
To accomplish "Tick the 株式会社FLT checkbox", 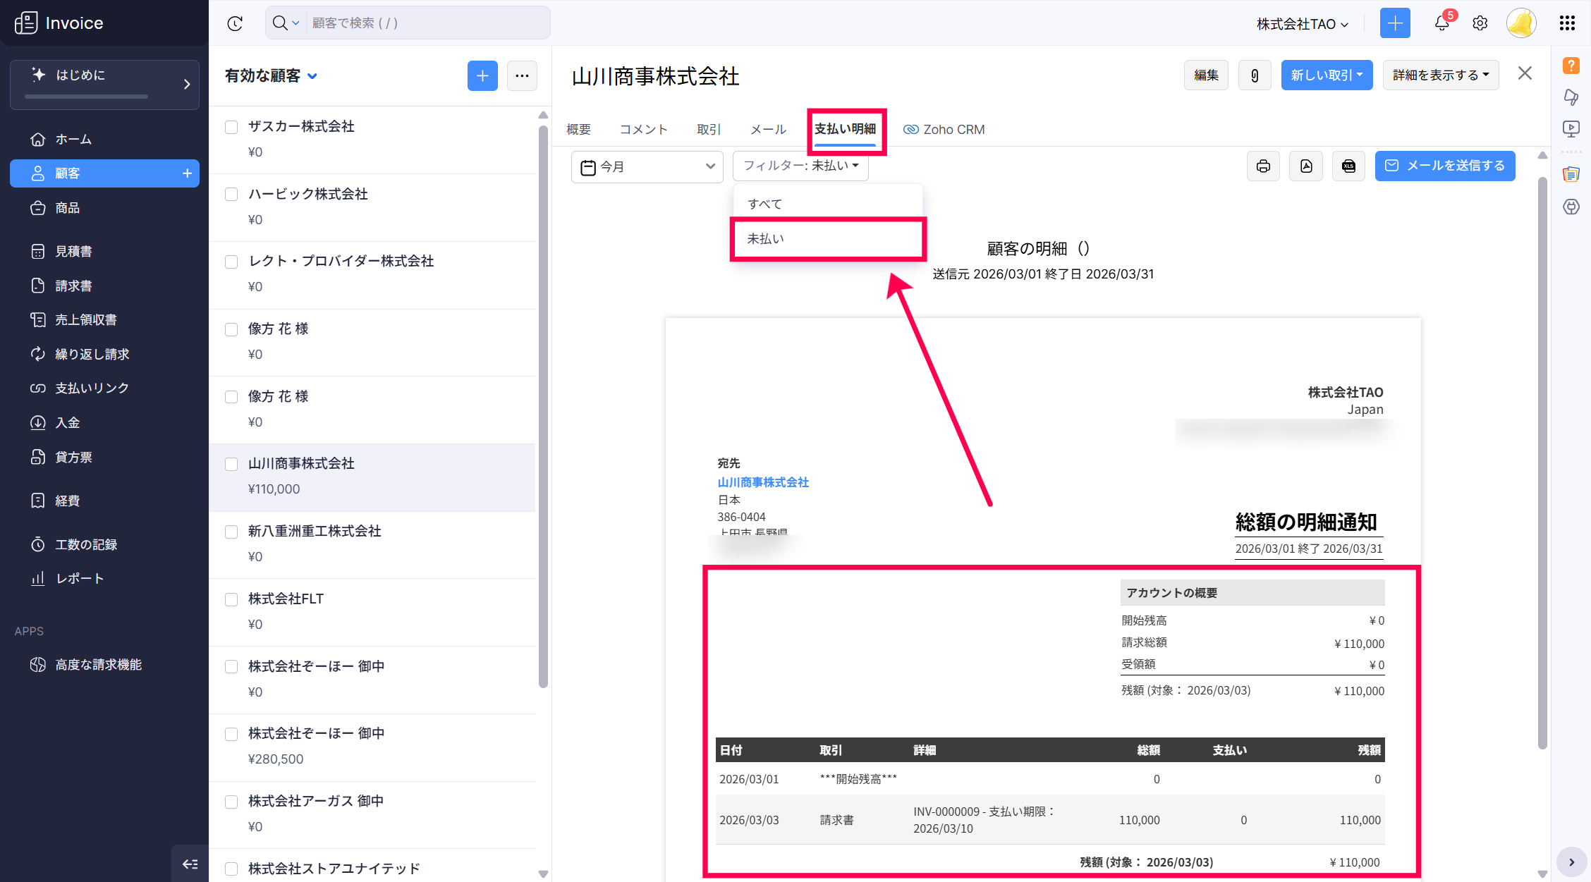I will [231, 599].
